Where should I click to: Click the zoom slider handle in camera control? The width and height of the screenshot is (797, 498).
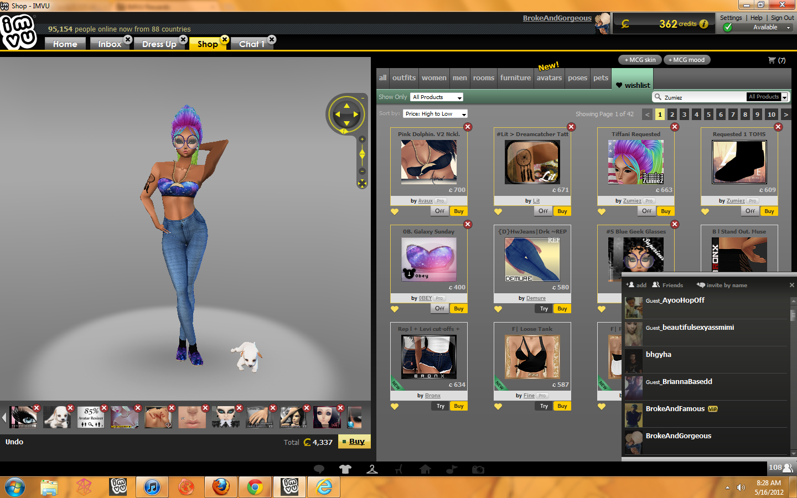pyautogui.click(x=362, y=154)
